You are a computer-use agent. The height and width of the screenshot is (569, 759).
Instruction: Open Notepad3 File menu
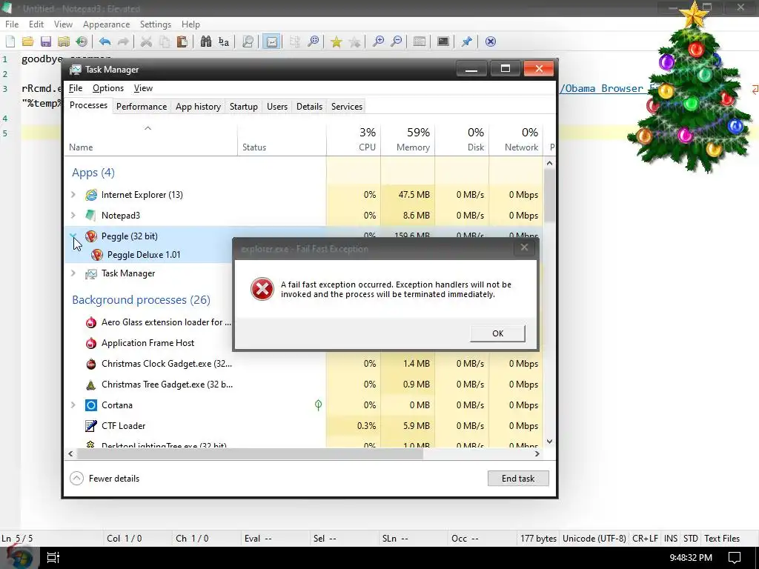click(12, 24)
